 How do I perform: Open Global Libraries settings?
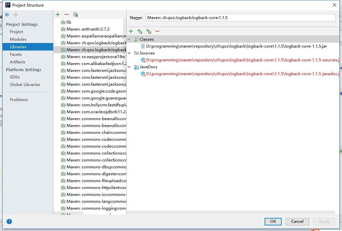(25, 85)
